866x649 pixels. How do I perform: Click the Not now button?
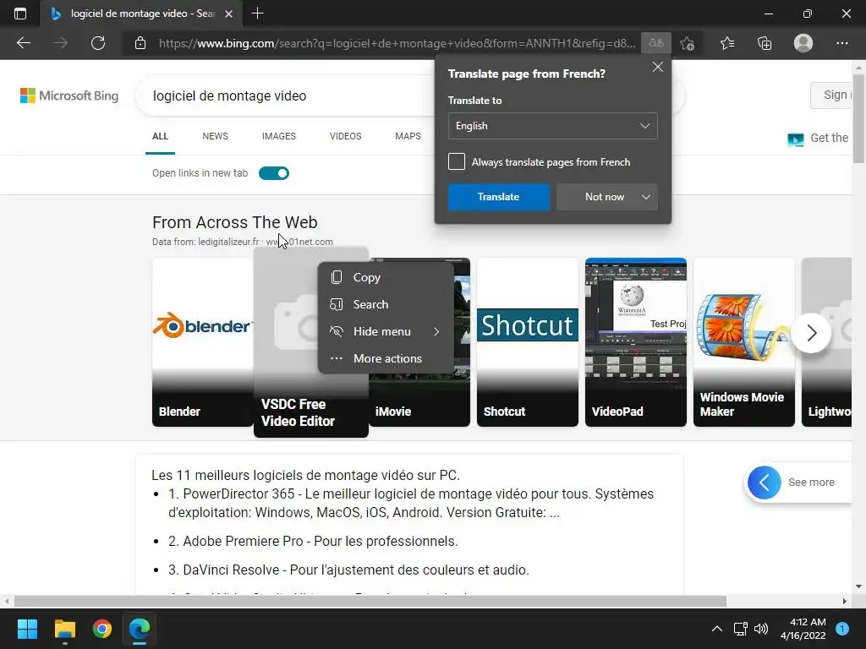pos(604,197)
